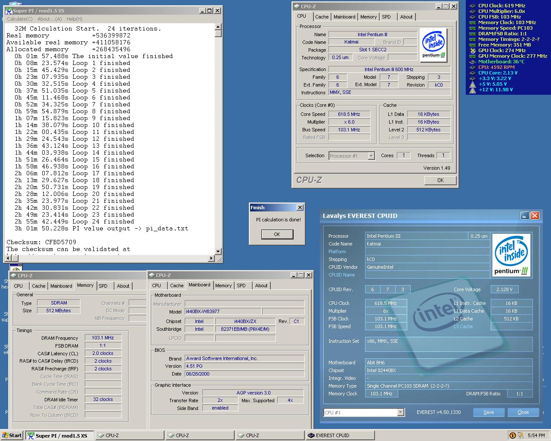Select CPU tab in CPU-Z Memory window
Screen dimensions: 551x441
[x=19, y=286]
